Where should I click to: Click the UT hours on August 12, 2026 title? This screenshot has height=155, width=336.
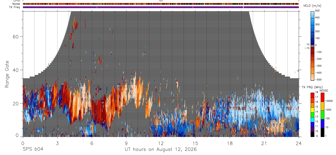(x=161, y=150)
